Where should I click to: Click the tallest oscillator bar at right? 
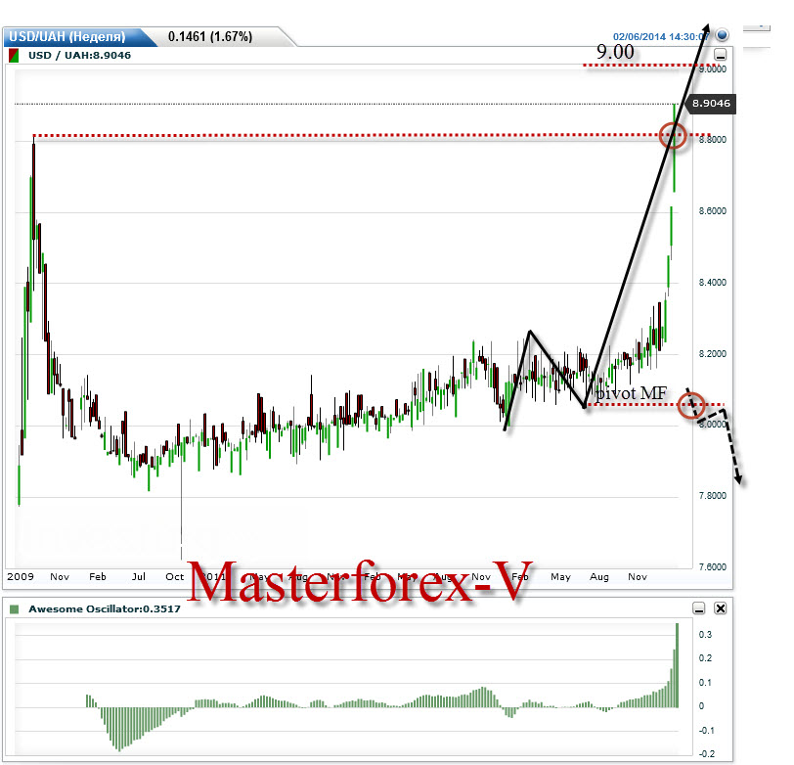pyautogui.click(x=677, y=665)
